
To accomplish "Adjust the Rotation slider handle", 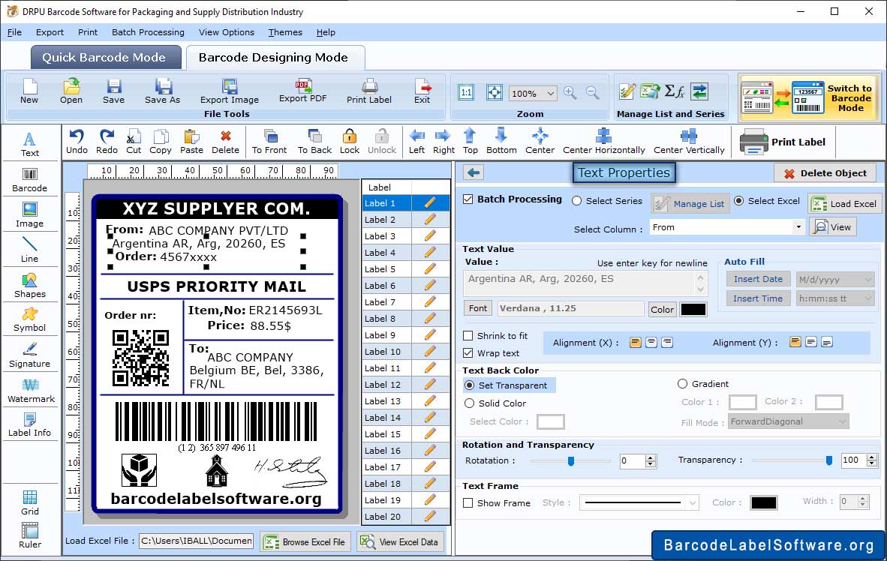I will 571,461.
